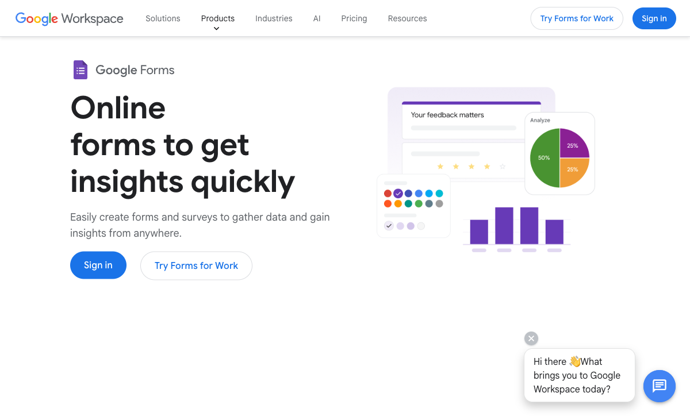Go to the Pricing page

[354, 18]
